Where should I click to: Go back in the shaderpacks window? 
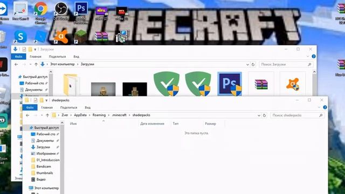pos(27,115)
